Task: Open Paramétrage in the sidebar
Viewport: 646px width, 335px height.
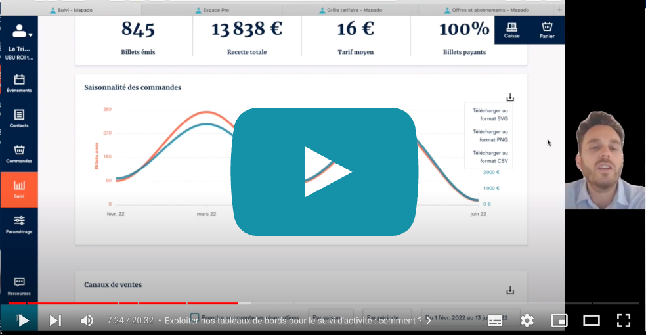Action: 19,225
